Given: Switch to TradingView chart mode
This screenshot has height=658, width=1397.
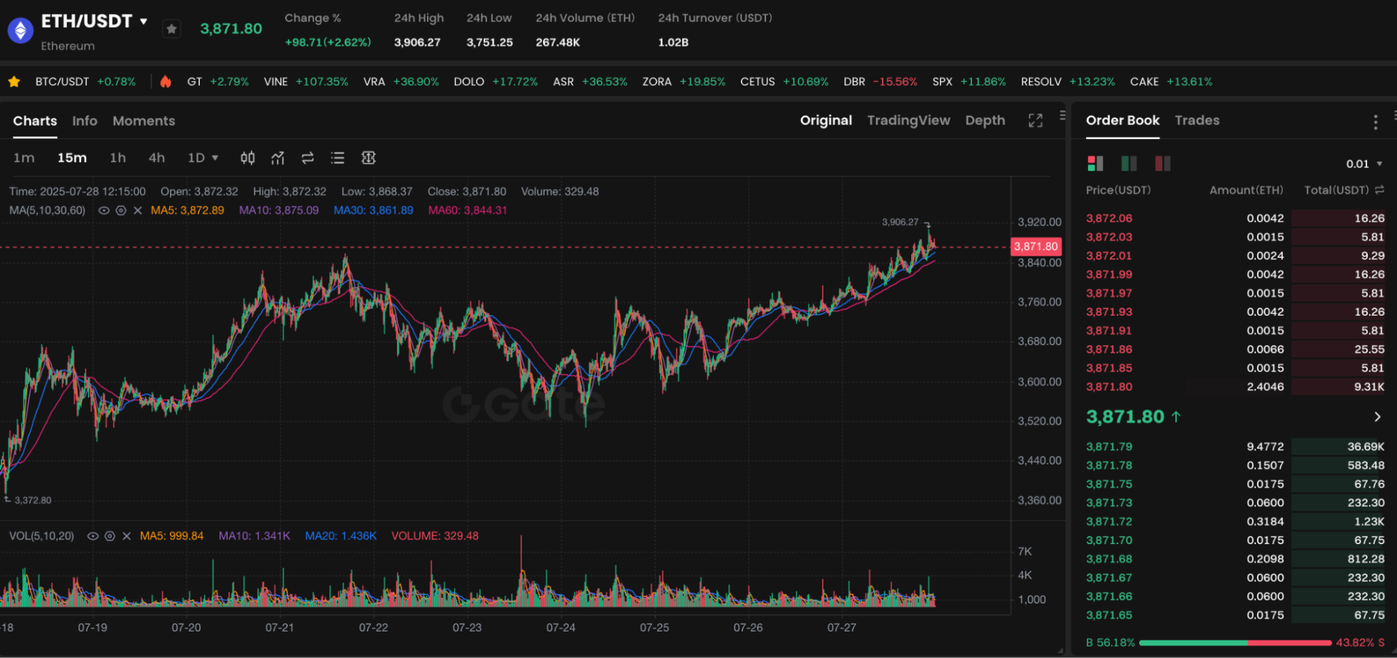Looking at the screenshot, I should (x=909, y=120).
